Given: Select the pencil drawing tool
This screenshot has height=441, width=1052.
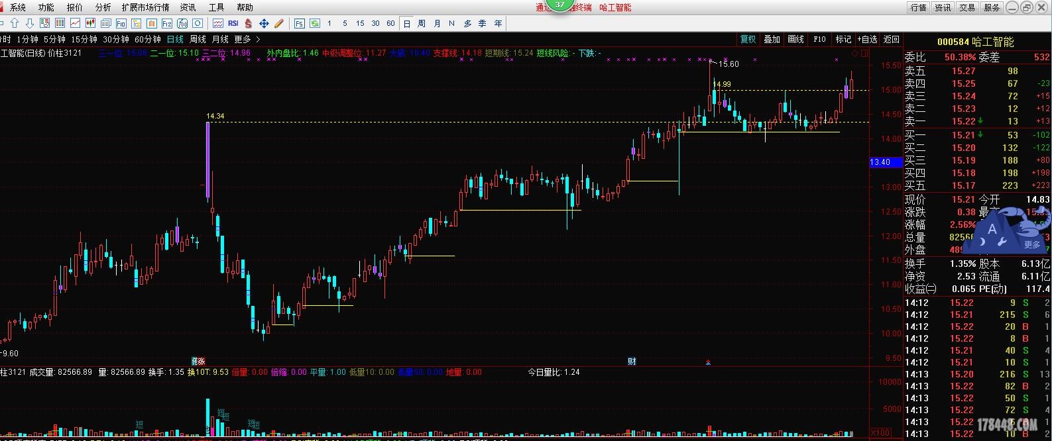Looking at the screenshot, I should (278, 23).
